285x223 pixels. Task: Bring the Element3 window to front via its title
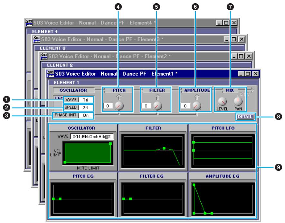pos(102,39)
